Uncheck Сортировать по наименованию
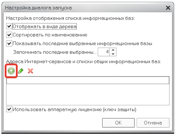This screenshot has width=176, height=136. pos(9,35)
